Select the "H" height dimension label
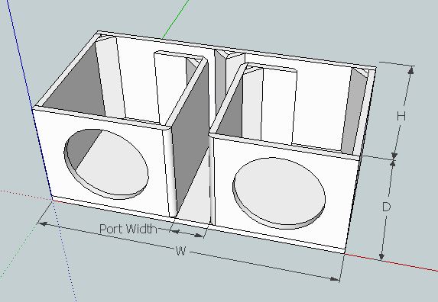 click(401, 116)
